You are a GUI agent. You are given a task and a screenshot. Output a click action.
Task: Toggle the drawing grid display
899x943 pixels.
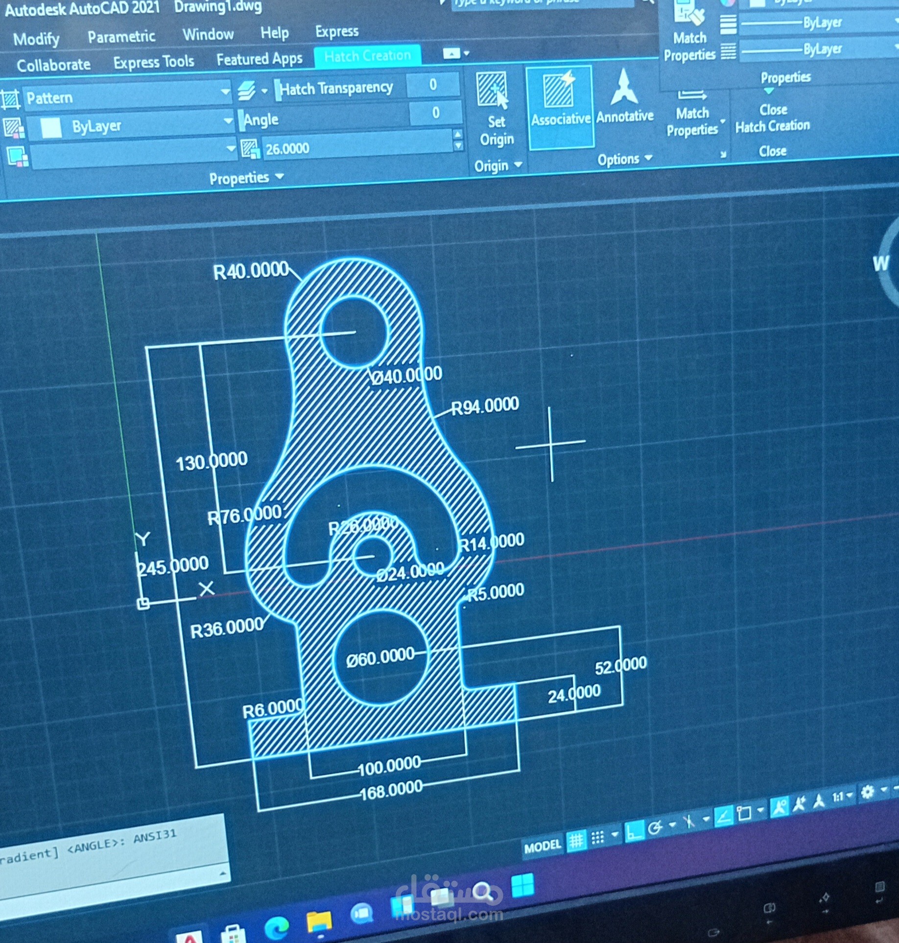tap(576, 841)
